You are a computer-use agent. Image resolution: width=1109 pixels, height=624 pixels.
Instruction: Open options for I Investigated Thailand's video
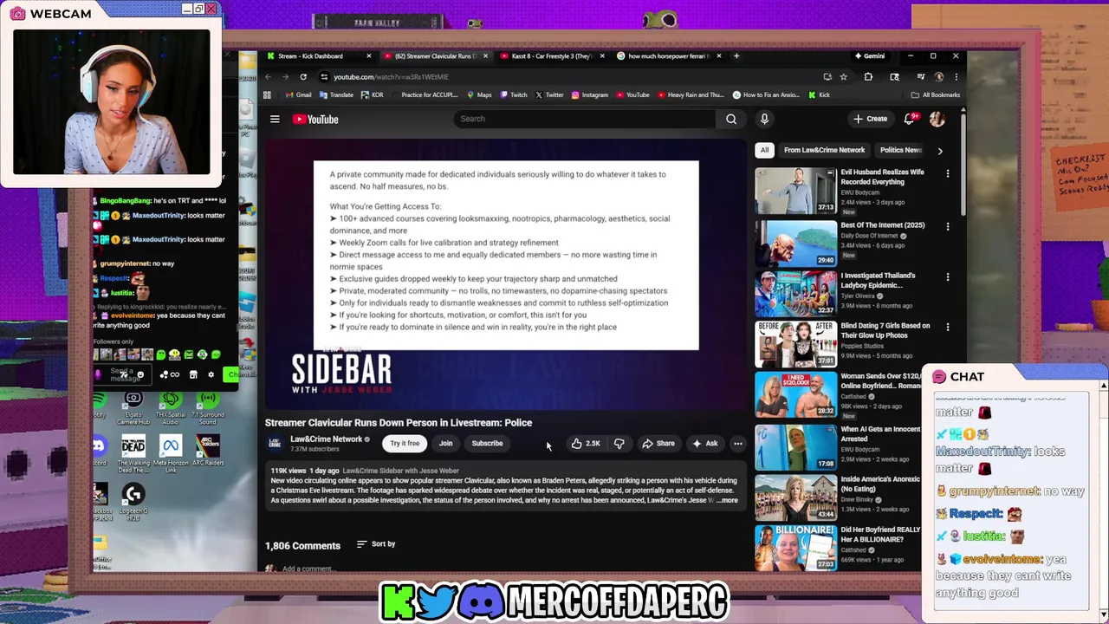pyautogui.click(x=948, y=277)
